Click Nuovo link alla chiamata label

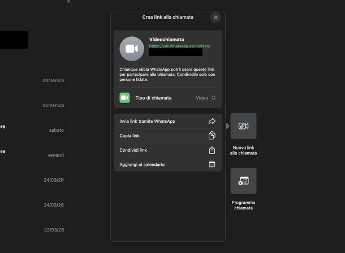[x=243, y=150]
